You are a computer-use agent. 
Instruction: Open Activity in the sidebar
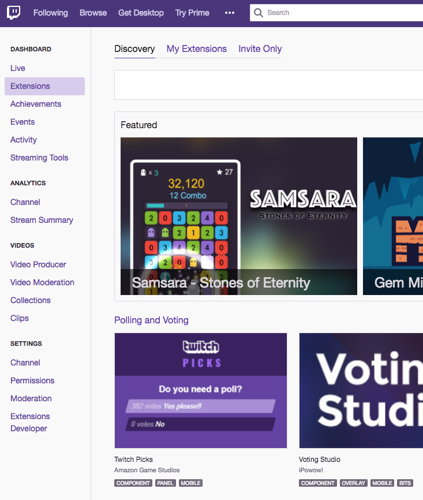point(24,140)
